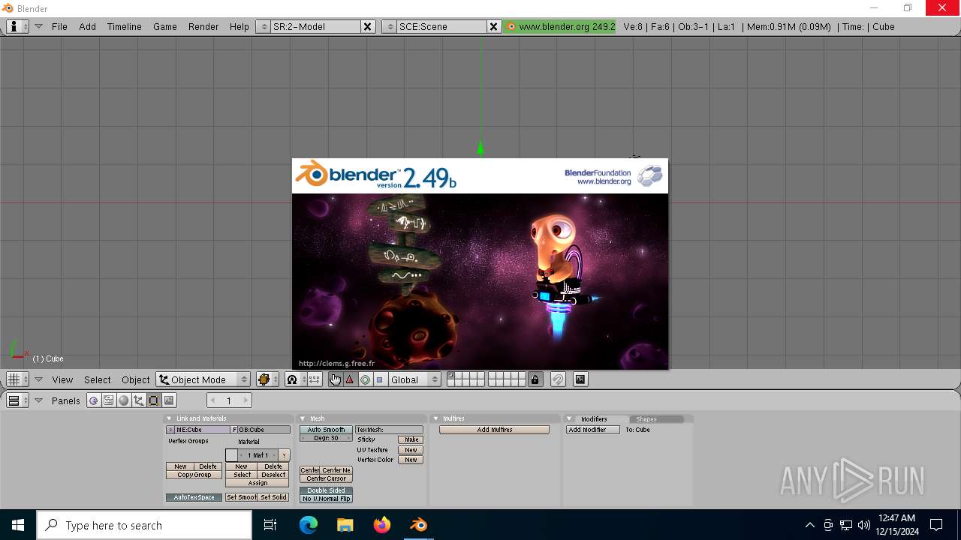The width and height of the screenshot is (961, 540).
Task: Click the Degr: 30 slider
Action: (x=326, y=438)
